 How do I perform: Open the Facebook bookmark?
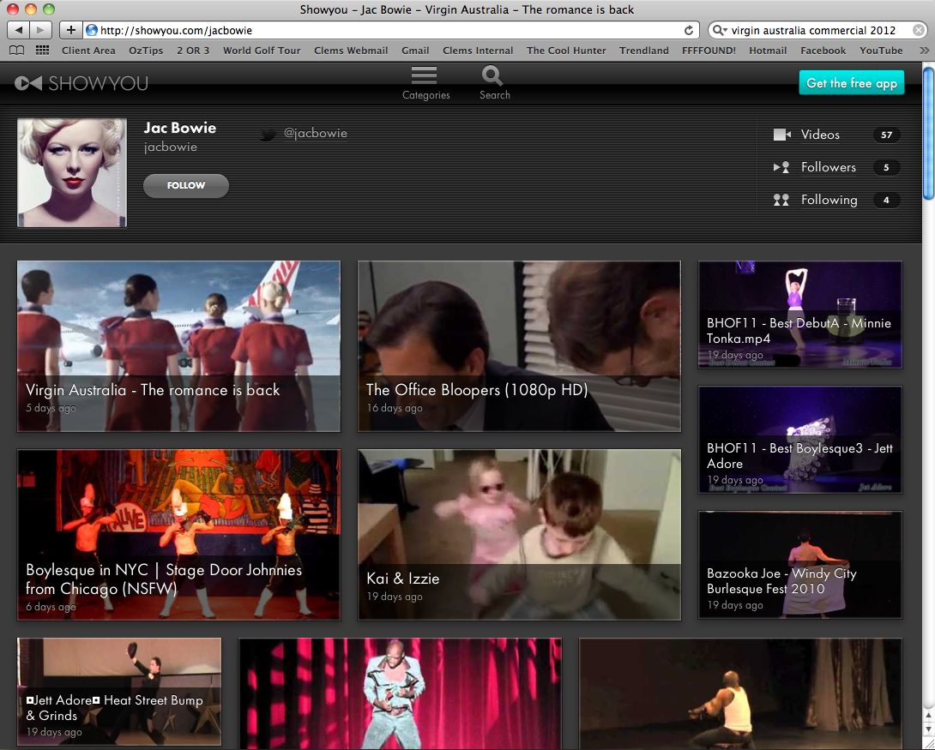point(823,51)
